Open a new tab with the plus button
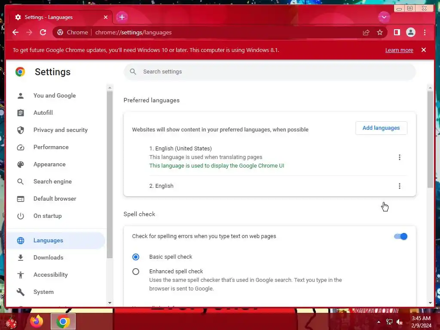The image size is (440, 330). [x=122, y=17]
